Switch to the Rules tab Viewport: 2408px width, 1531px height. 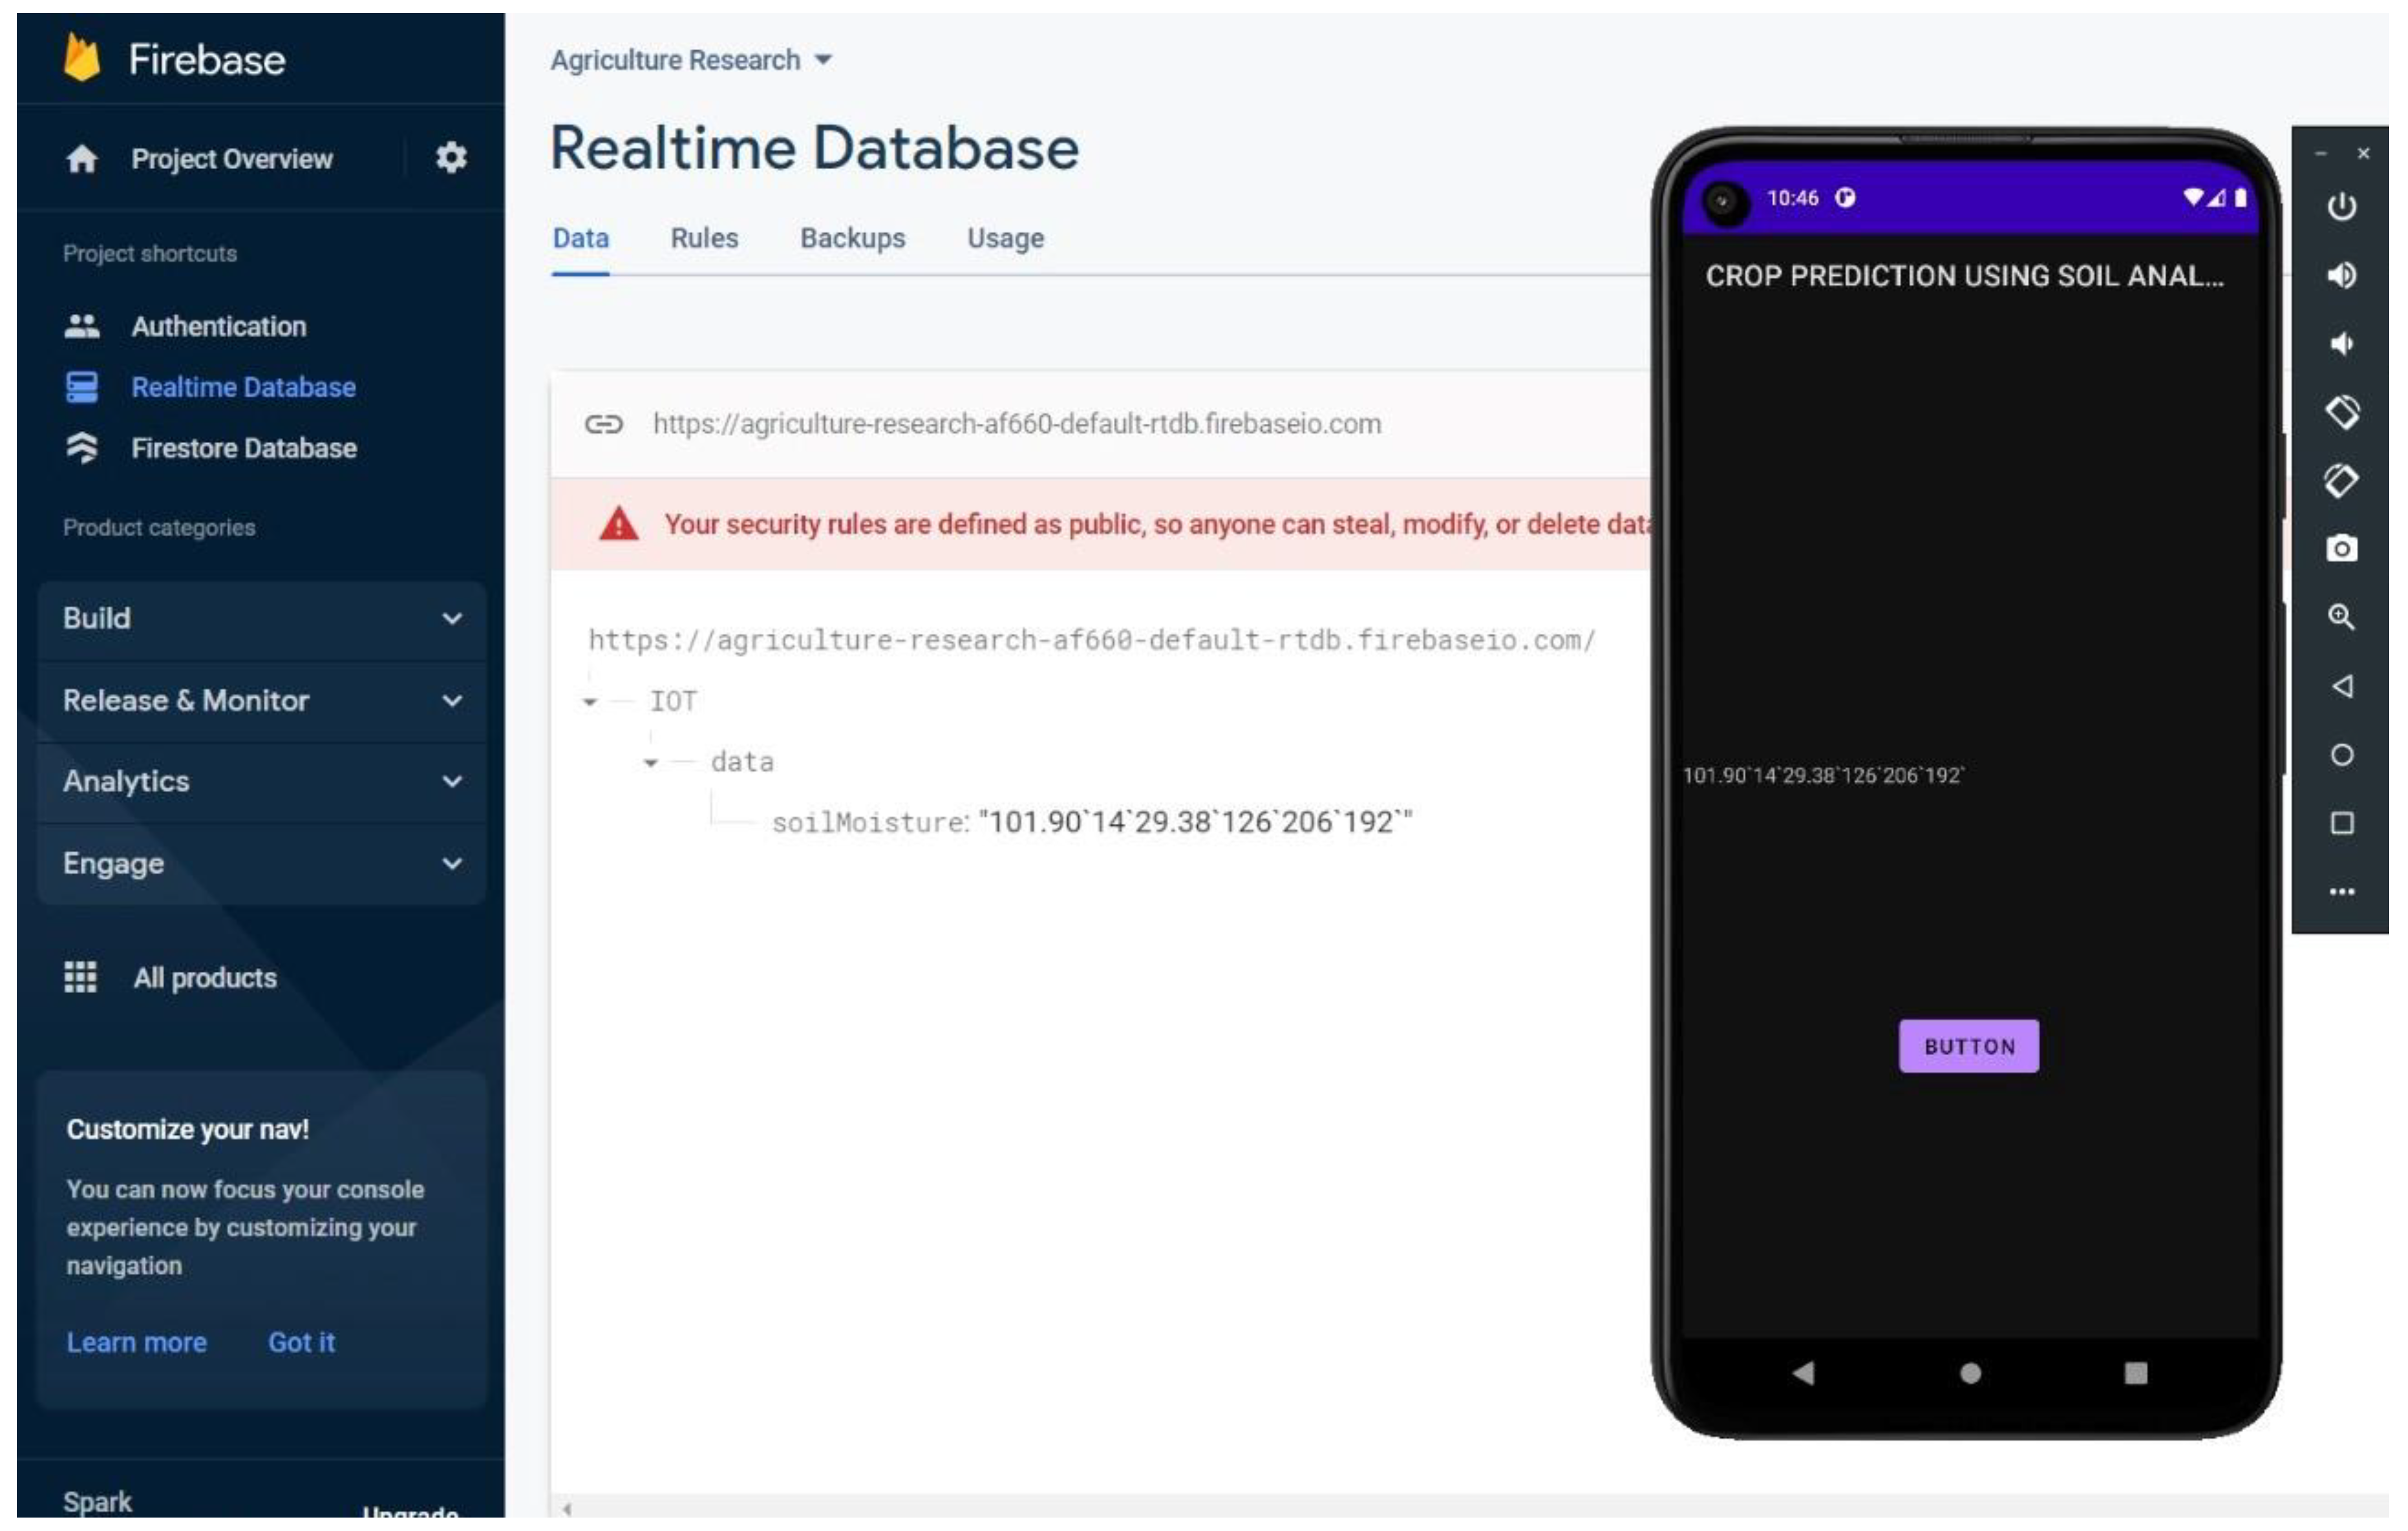tap(704, 238)
